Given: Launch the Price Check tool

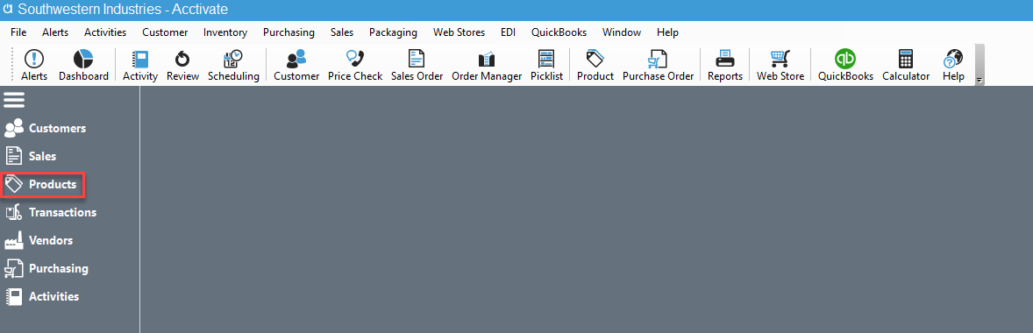Looking at the screenshot, I should (x=355, y=66).
